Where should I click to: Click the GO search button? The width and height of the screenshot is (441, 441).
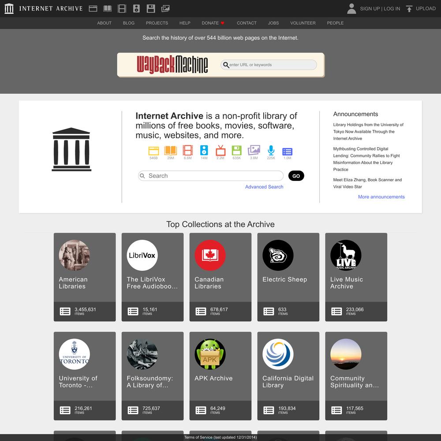(296, 176)
